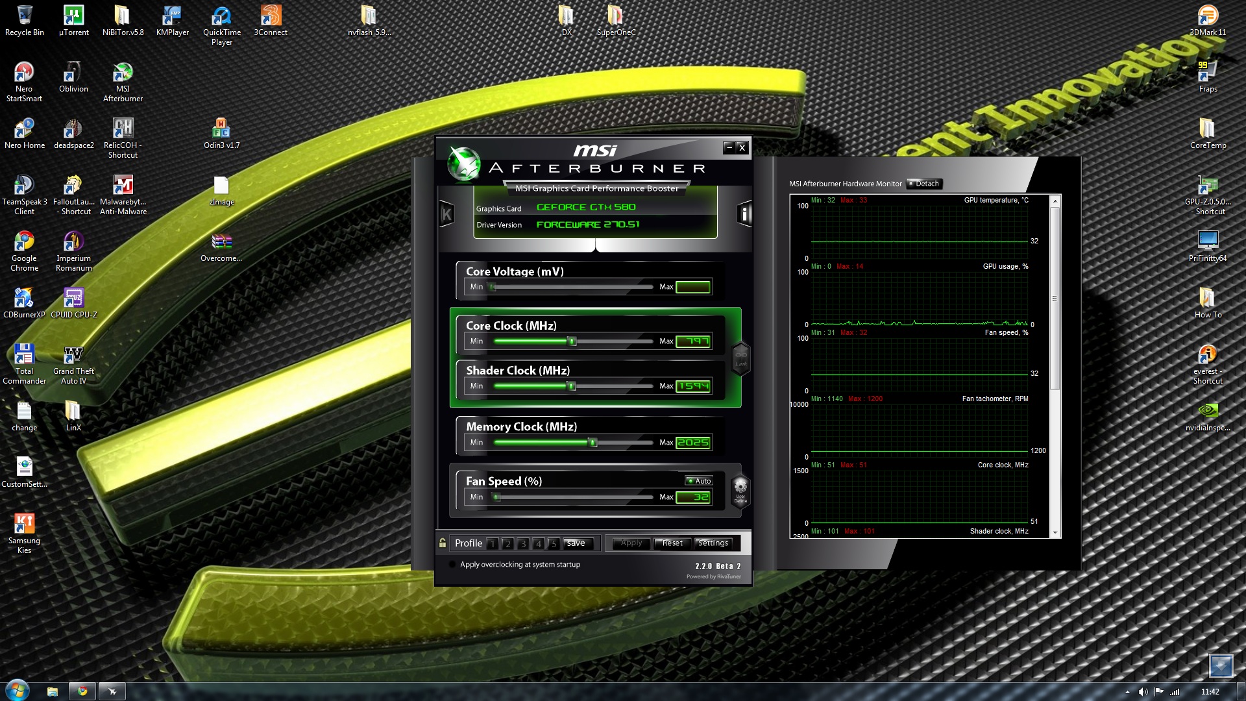Image resolution: width=1246 pixels, height=701 pixels.
Task: Select the PriFinitty64 desktop icon
Action: tap(1208, 247)
